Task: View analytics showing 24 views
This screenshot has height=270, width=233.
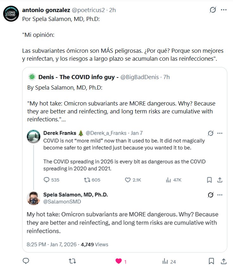Action: [x=165, y=261]
